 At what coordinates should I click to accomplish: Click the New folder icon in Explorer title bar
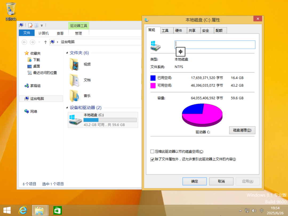pos(36,25)
